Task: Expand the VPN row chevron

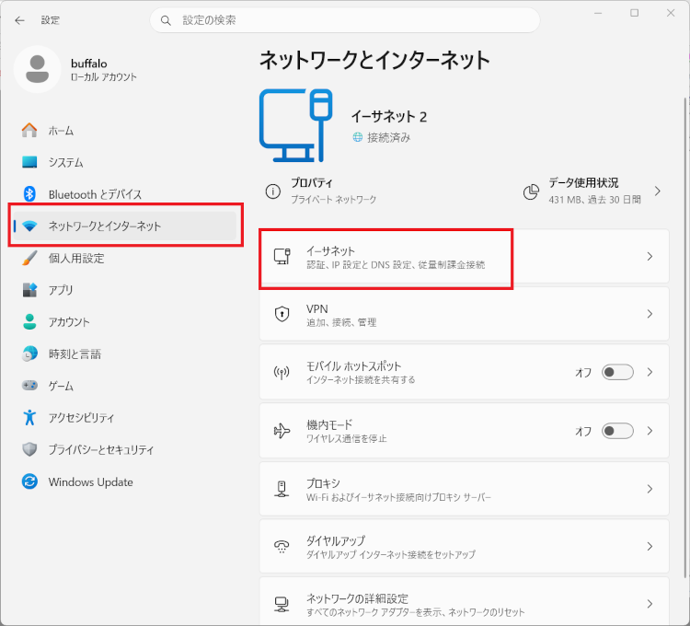Action: 650,314
